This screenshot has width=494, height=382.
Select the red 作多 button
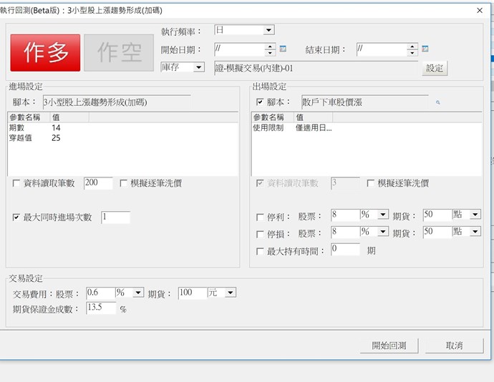click(45, 52)
